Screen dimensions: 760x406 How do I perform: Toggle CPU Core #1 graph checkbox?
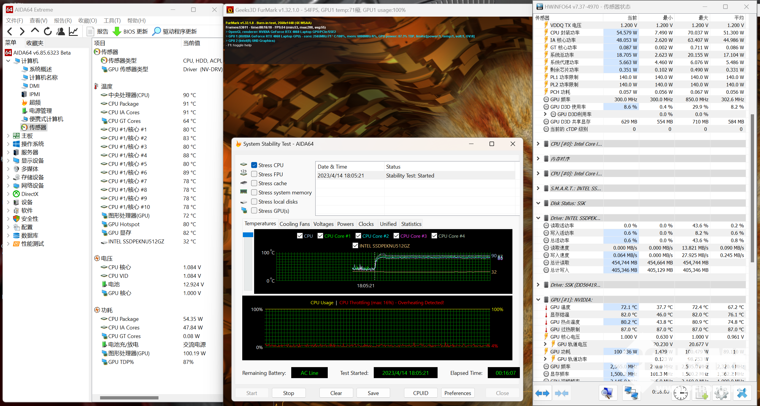[x=320, y=236]
